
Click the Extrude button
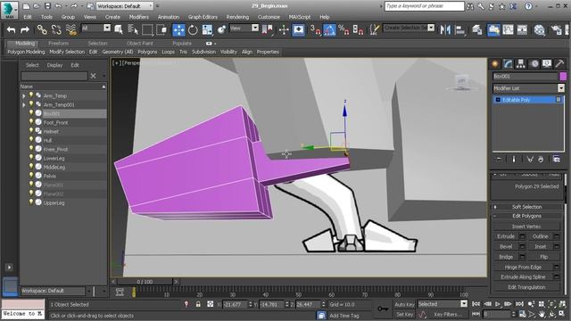(x=506, y=236)
